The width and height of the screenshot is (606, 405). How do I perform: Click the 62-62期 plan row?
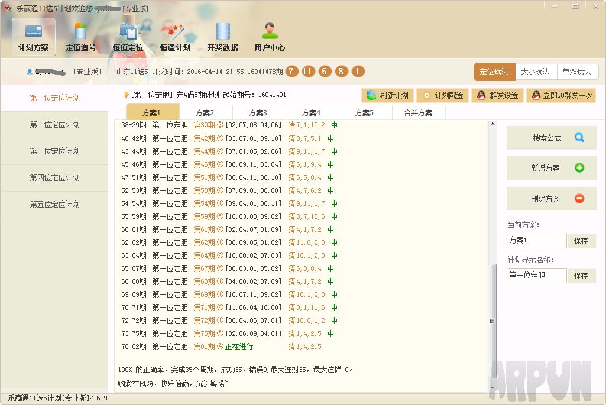click(x=229, y=242)
